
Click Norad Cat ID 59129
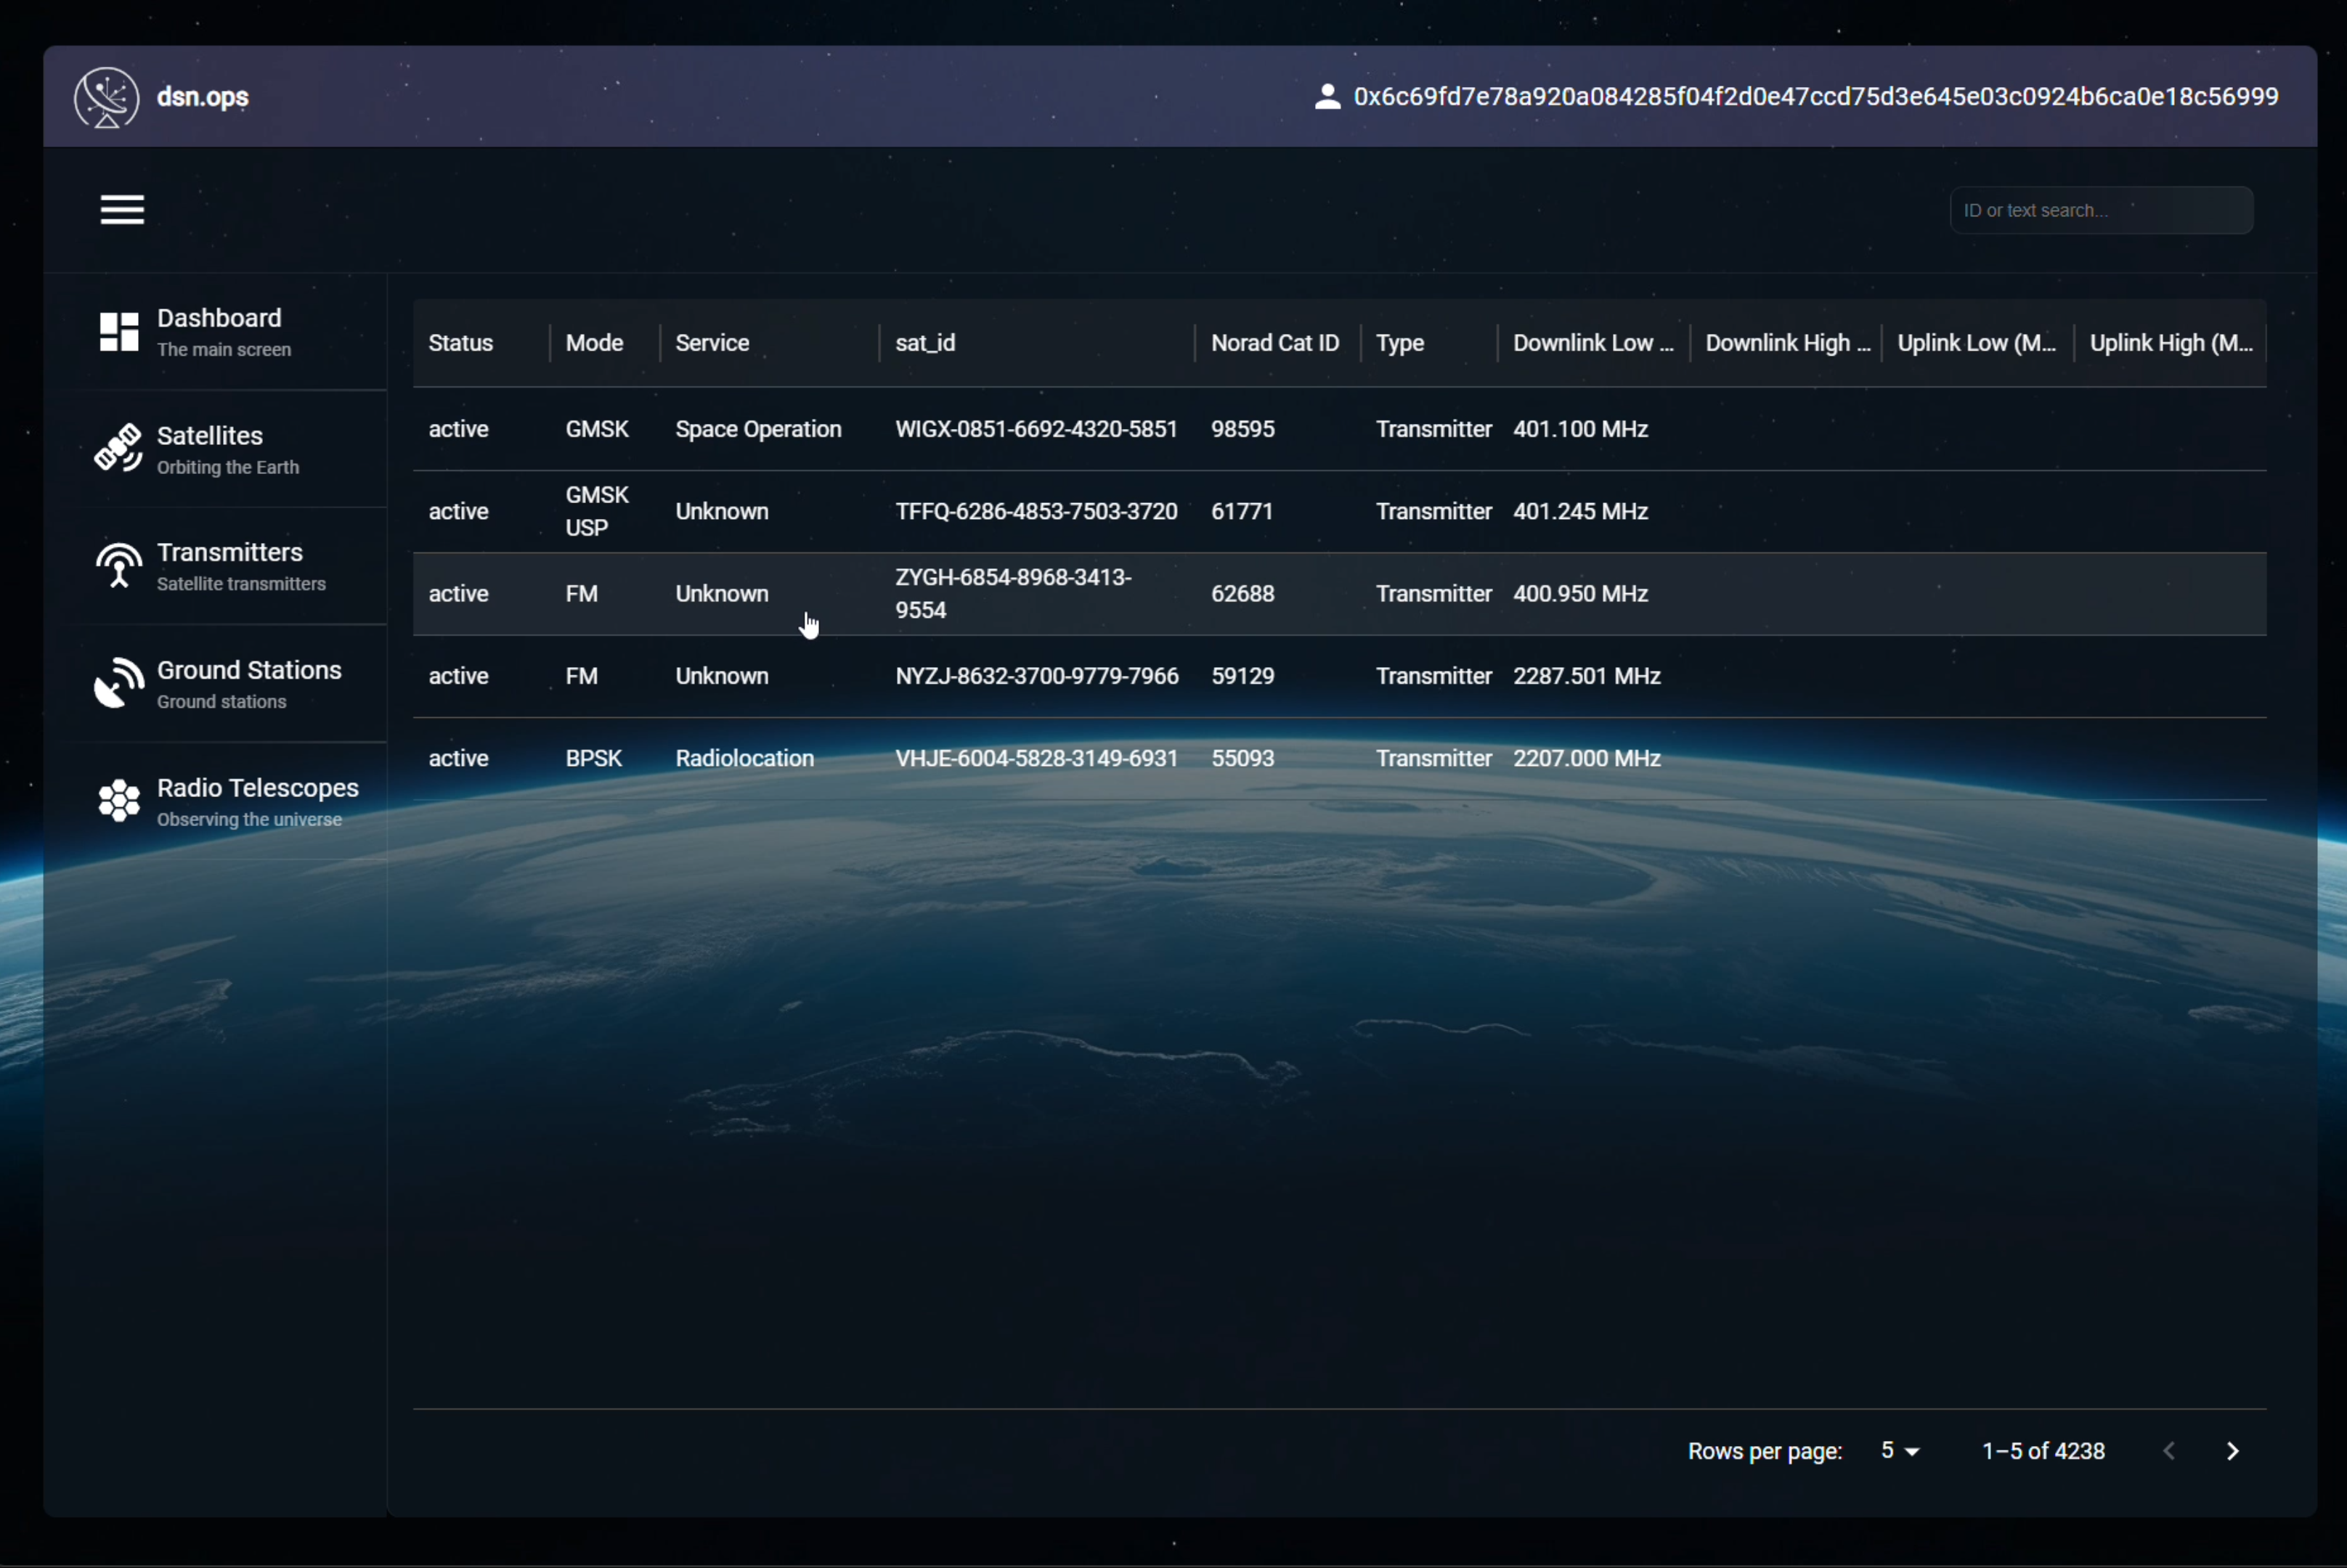click(x=1242, y=676)
